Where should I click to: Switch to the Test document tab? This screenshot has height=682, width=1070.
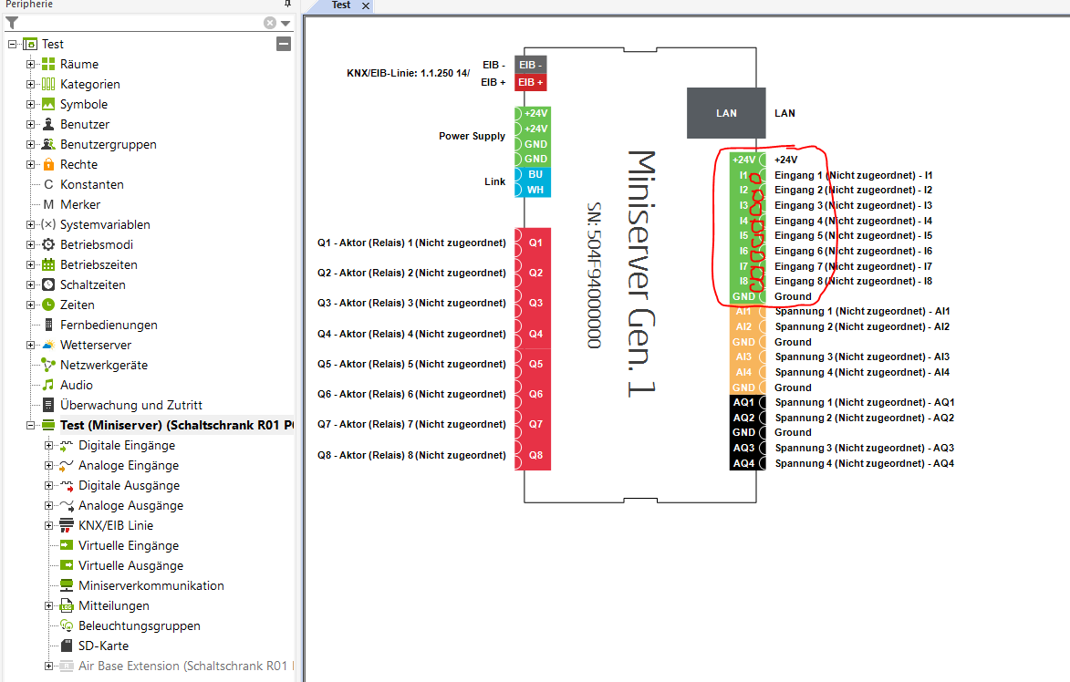pyautogui.click(x=341, y=5)
